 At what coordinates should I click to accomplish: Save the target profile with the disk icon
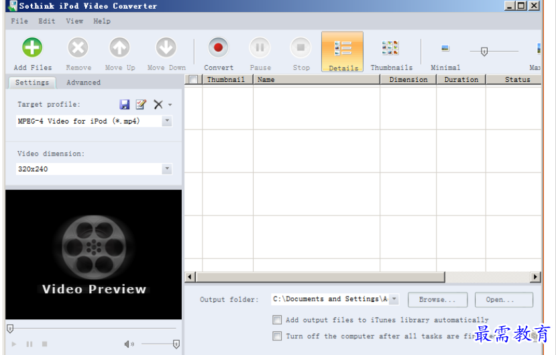[125, 104]
